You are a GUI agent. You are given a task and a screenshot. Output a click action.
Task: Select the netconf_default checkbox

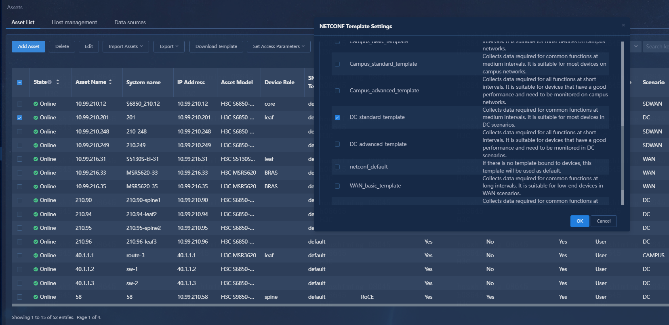pyautogui.click(x=337, y=167)
